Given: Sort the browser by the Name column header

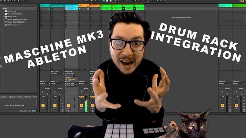Looking at the screenshot, I should pos(19,8).
